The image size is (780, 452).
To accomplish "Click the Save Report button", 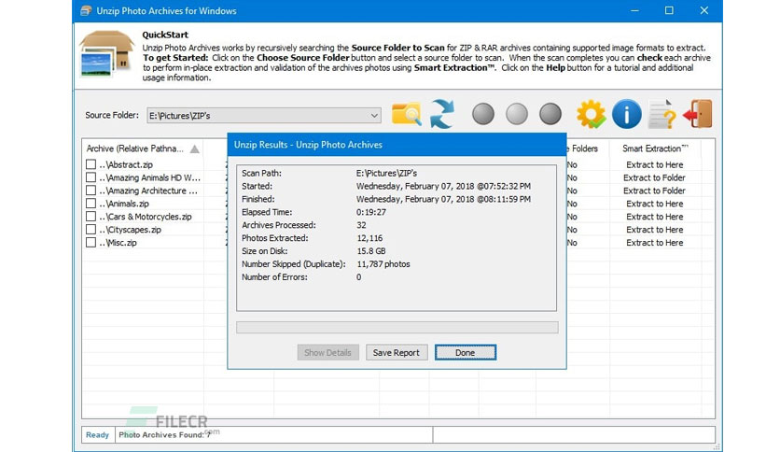I will (397, 352).
